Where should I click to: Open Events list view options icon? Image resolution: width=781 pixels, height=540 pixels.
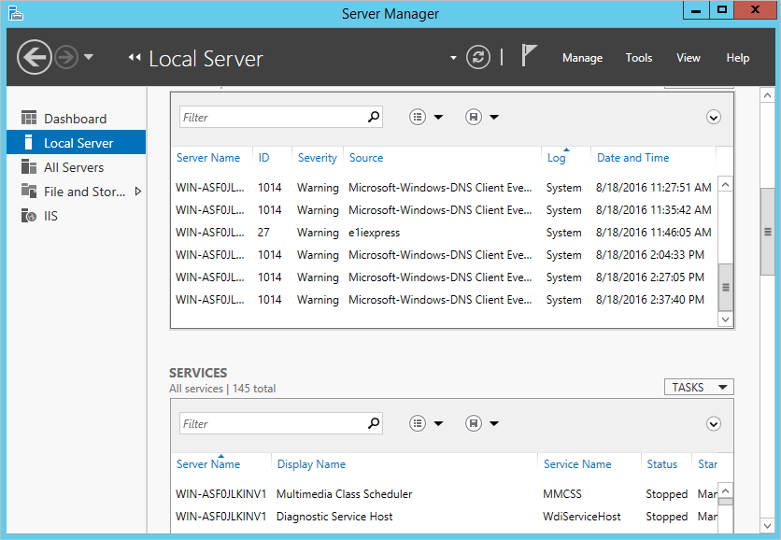(x=419, y=117)
